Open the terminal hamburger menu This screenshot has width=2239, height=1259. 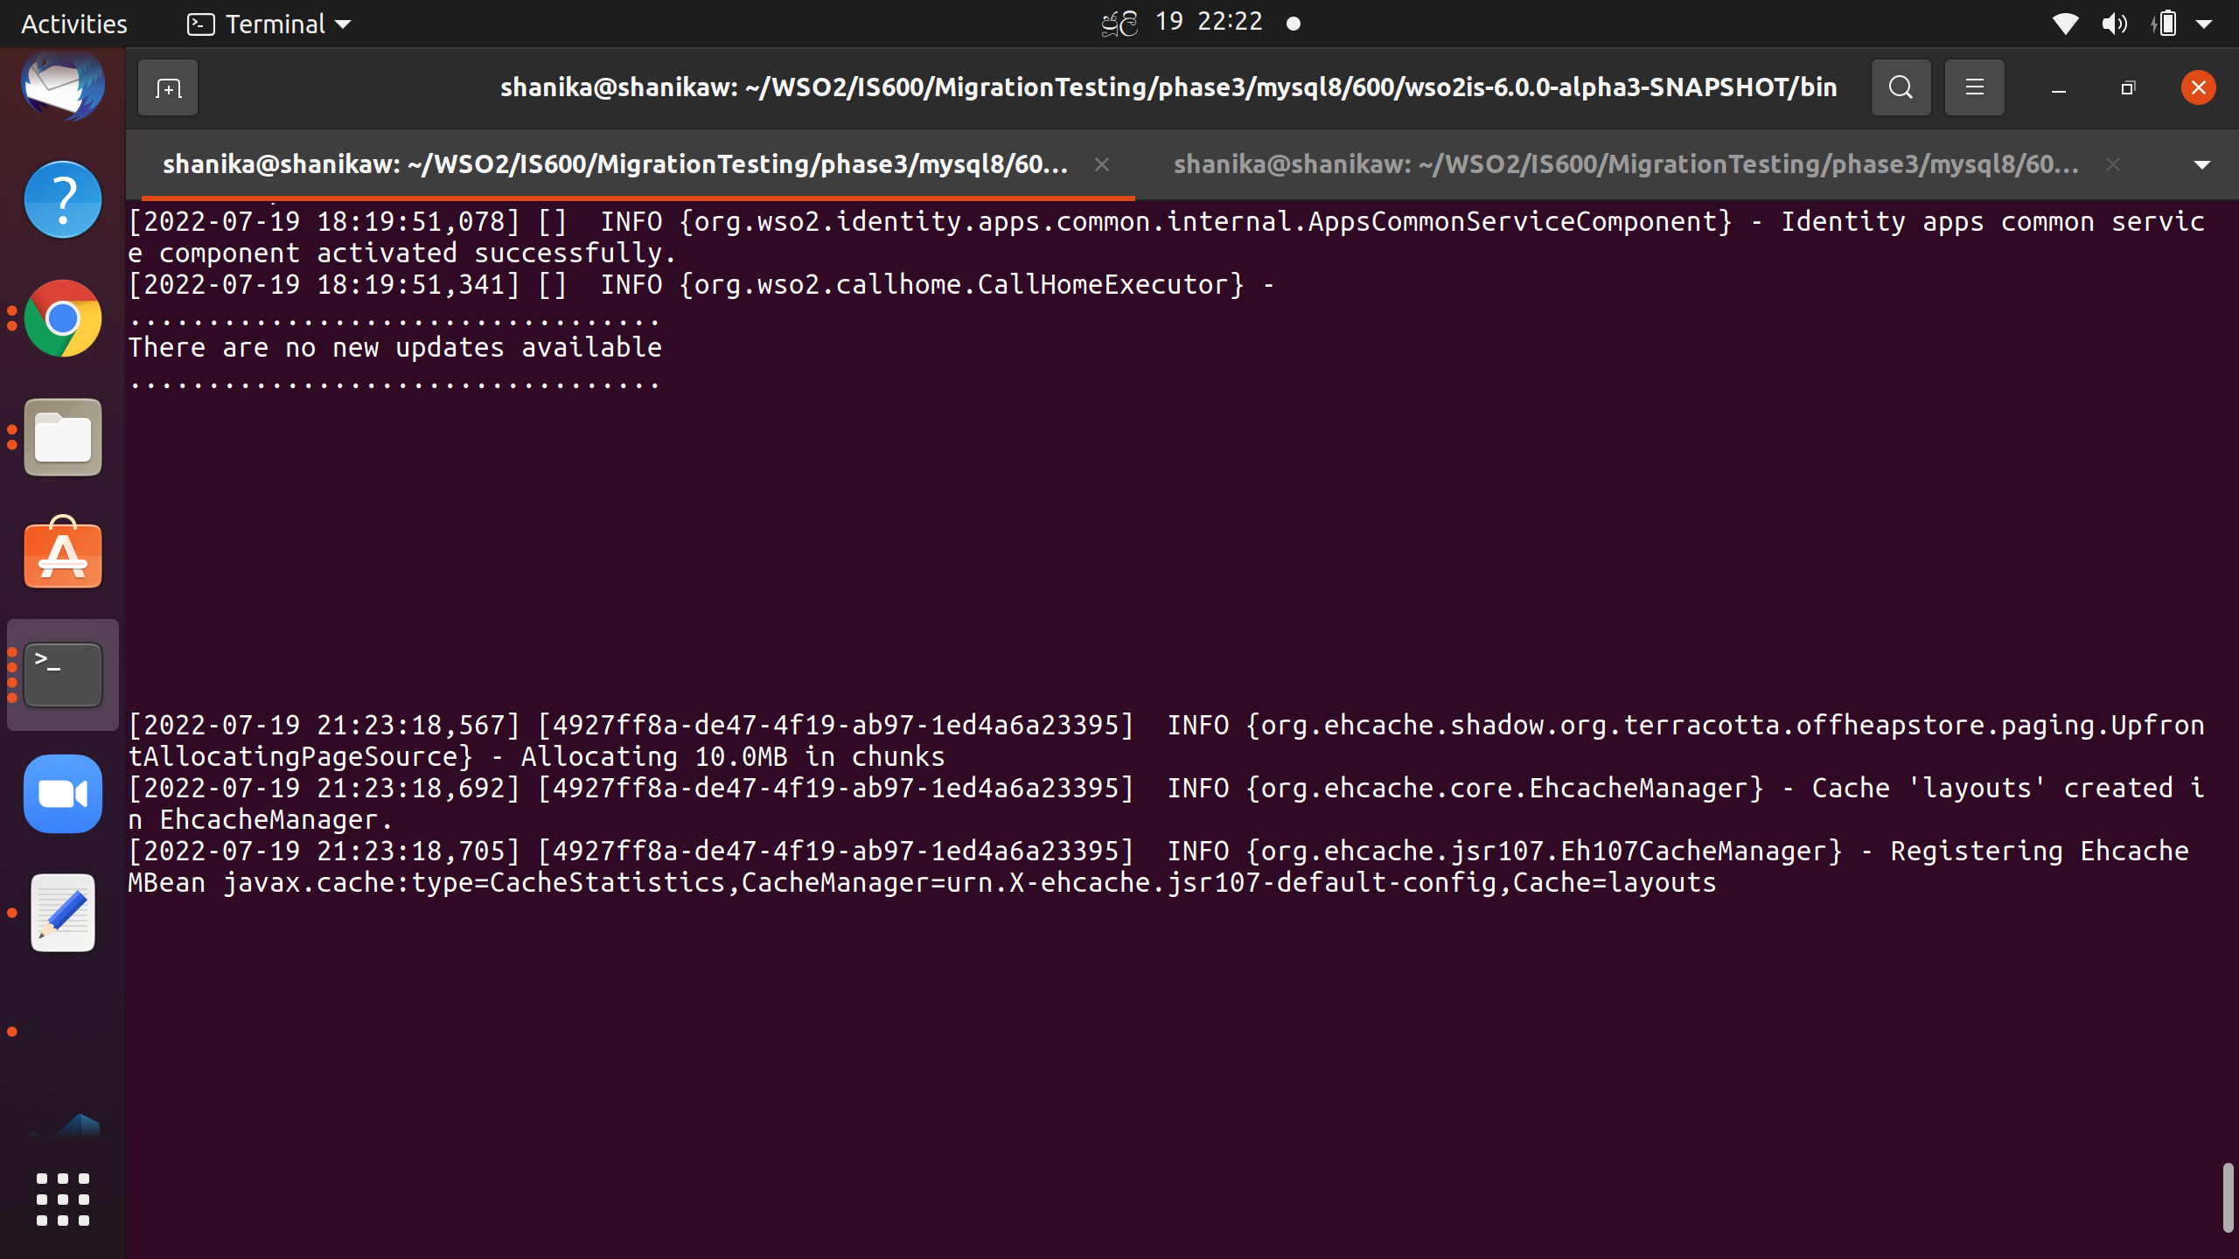[1974, 88]
